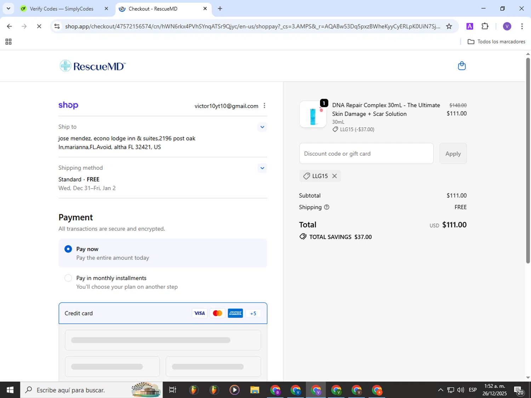Screen dimensions: 531x398
Task: Click the Visa card icon
Action: pos(200,313)
